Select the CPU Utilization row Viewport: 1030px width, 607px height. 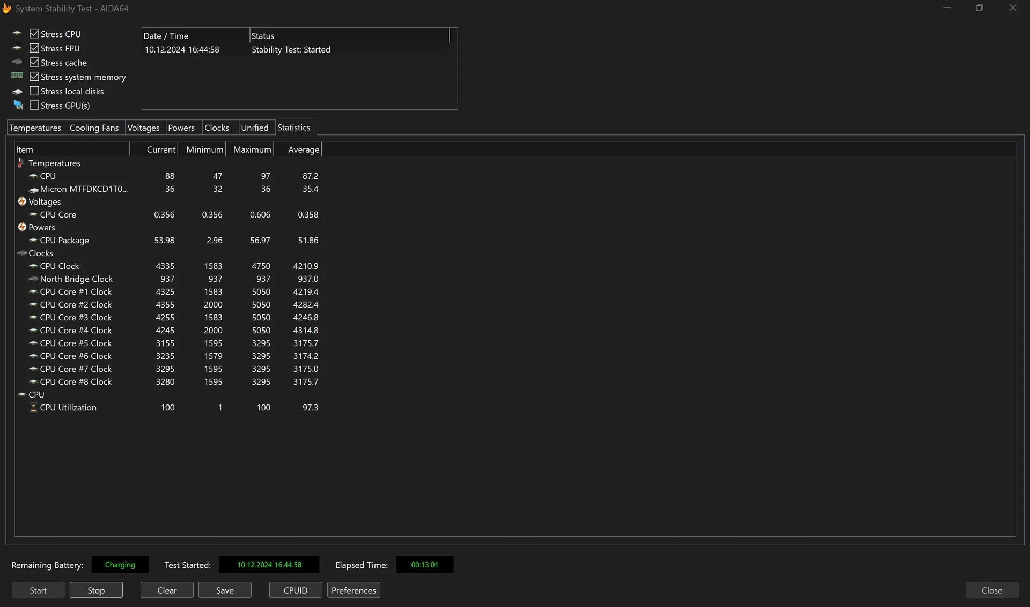[x=168, y=407]
